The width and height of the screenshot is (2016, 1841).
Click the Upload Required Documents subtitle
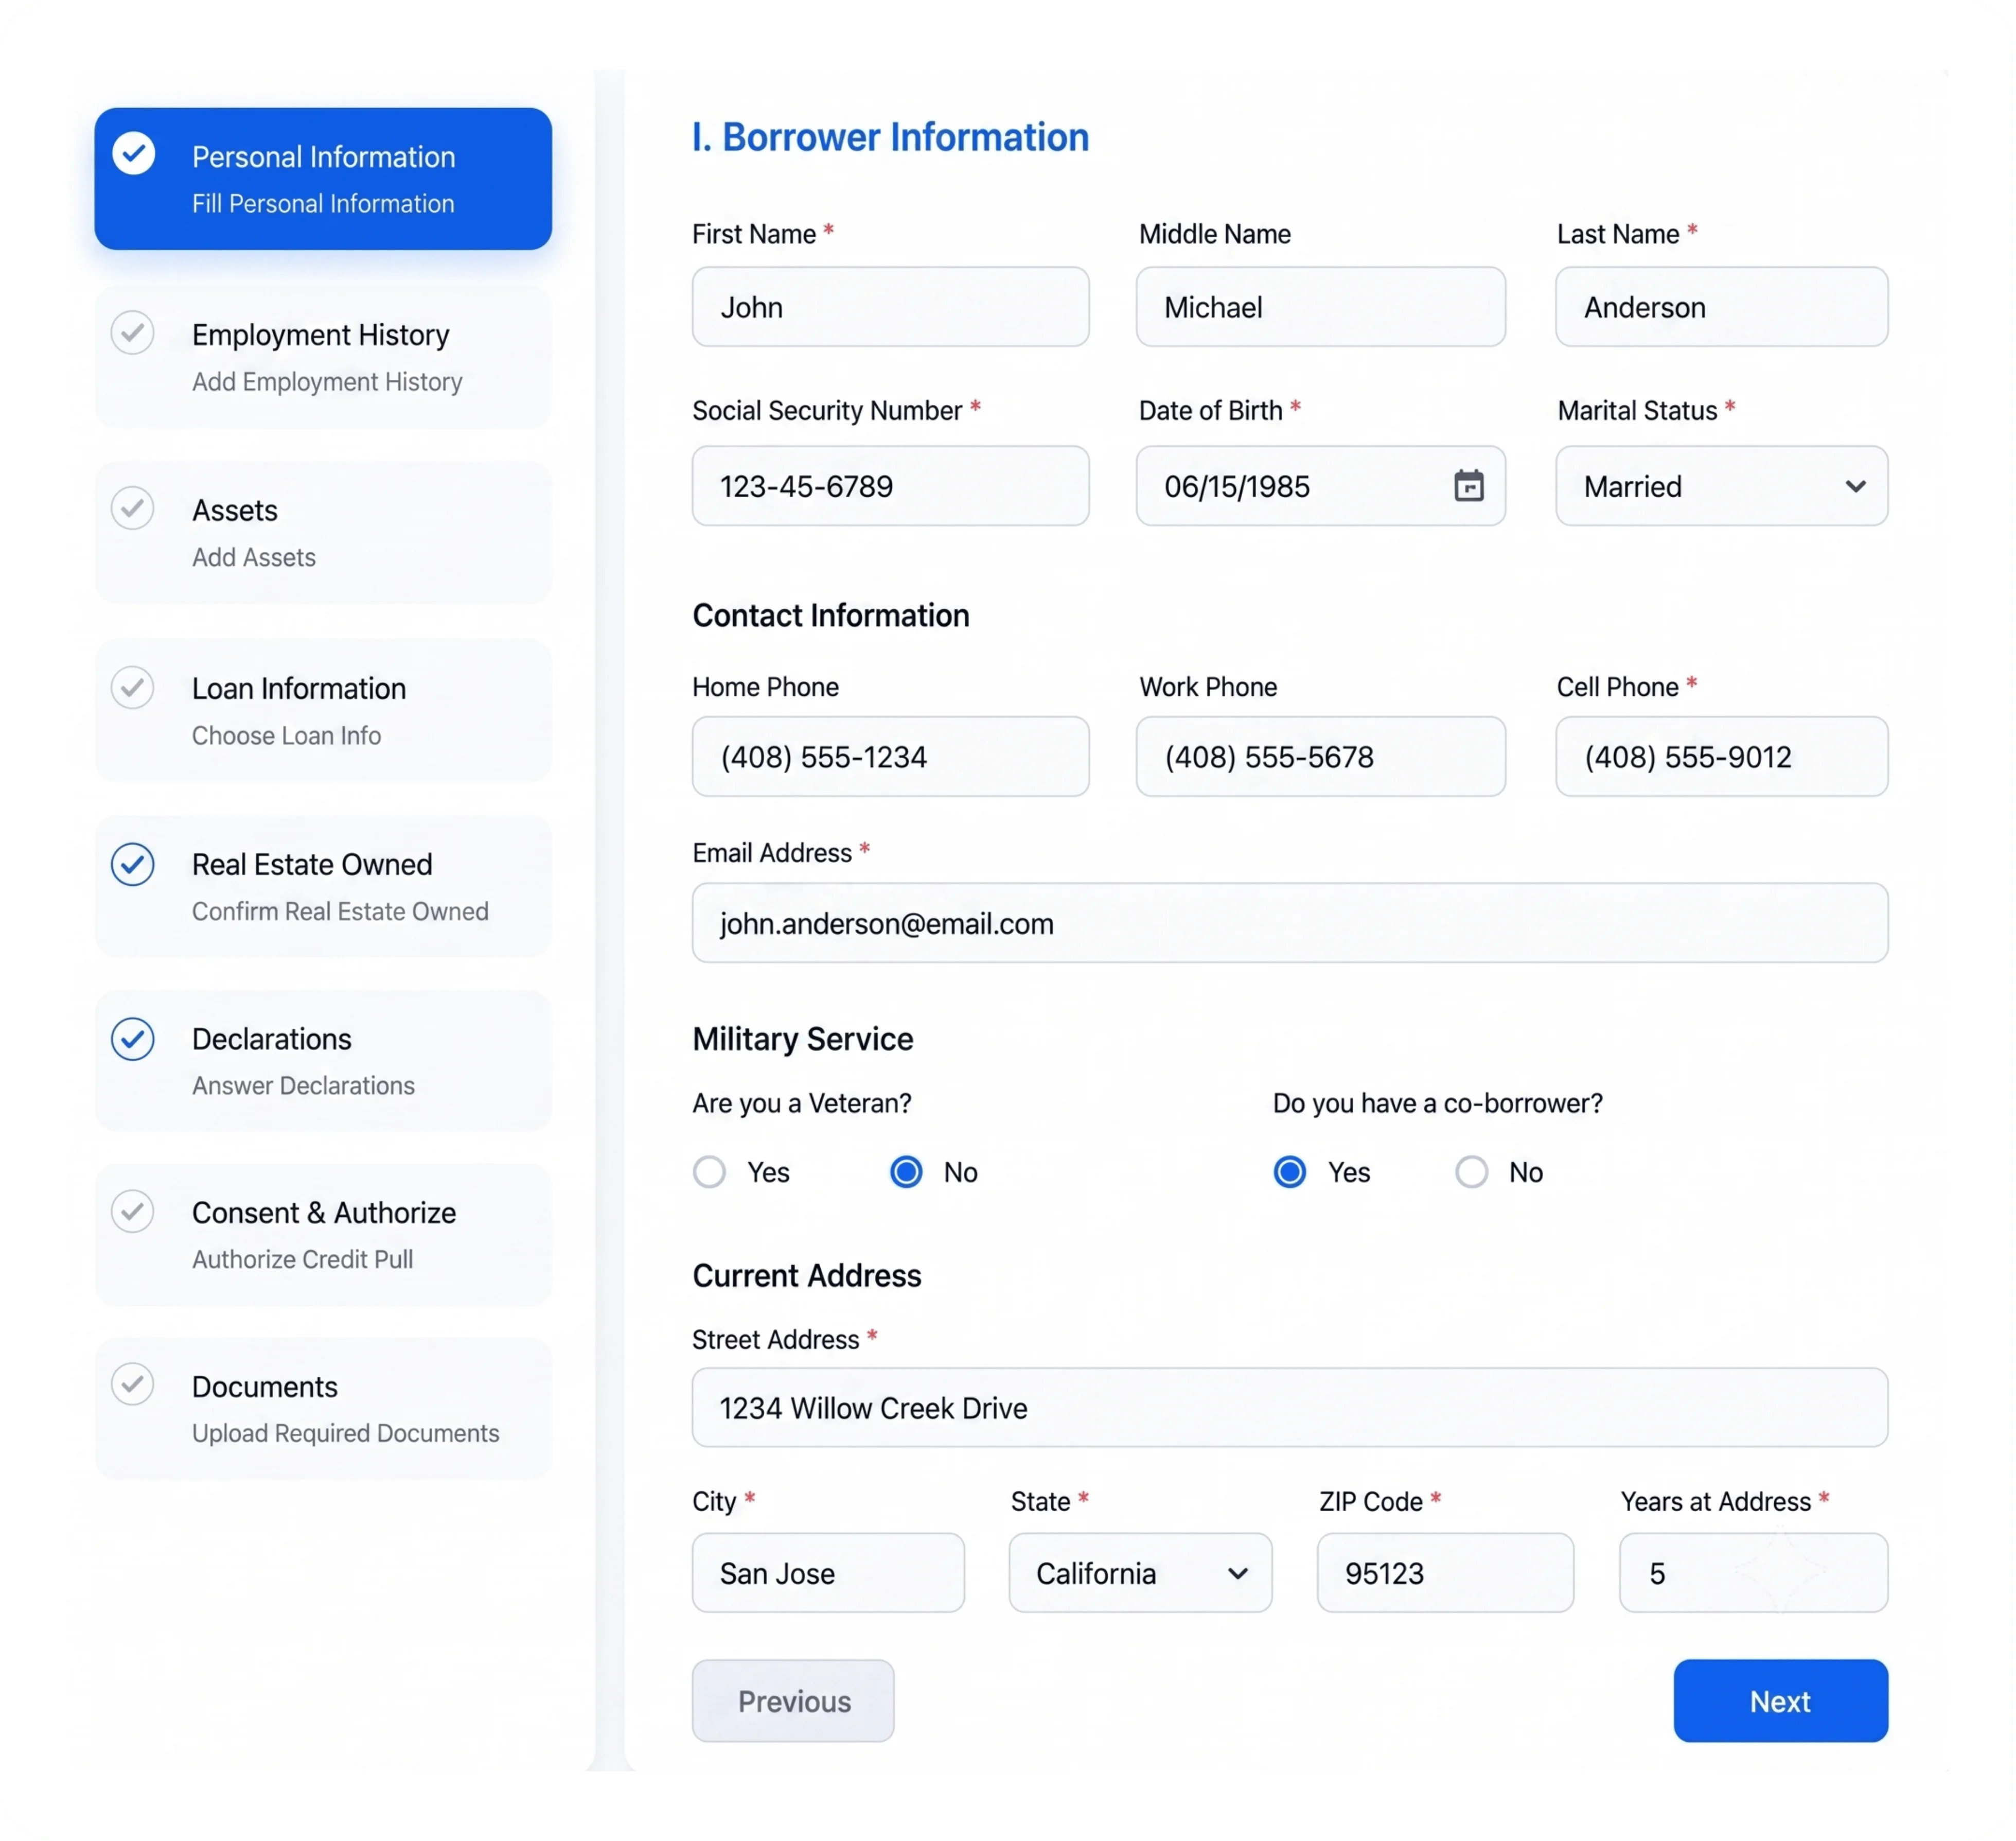pos(345,1433)
